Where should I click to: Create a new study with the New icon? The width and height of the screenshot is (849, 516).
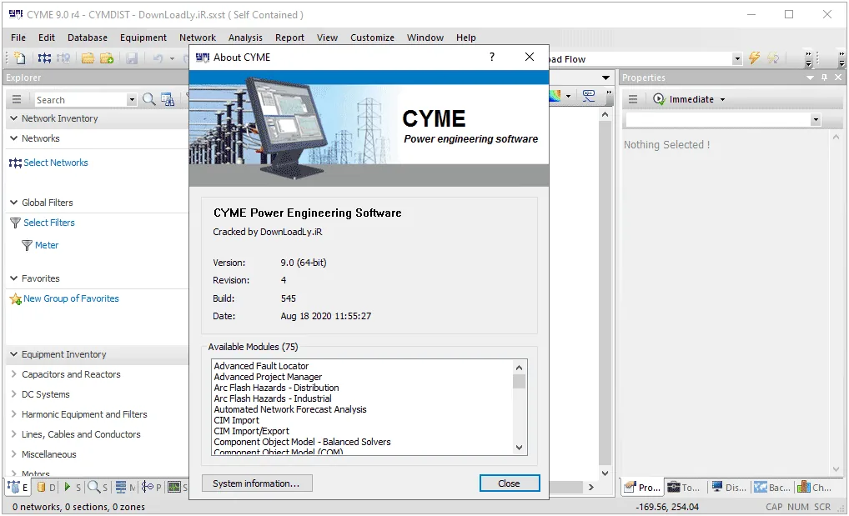(19, 58)
